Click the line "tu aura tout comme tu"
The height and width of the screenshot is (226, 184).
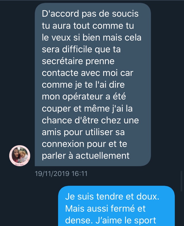pos(88,26)
